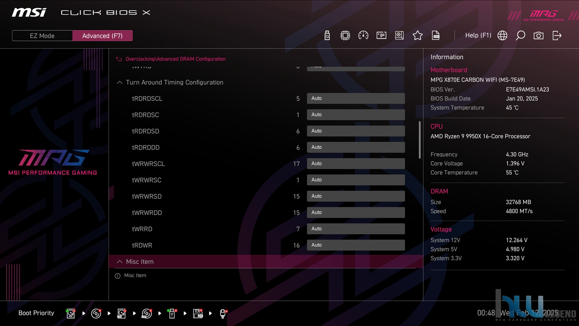Click the AMD Ryzen 9 9950X processor name
The width and height of the screenshot is (579, 326).
coord(480,136)
